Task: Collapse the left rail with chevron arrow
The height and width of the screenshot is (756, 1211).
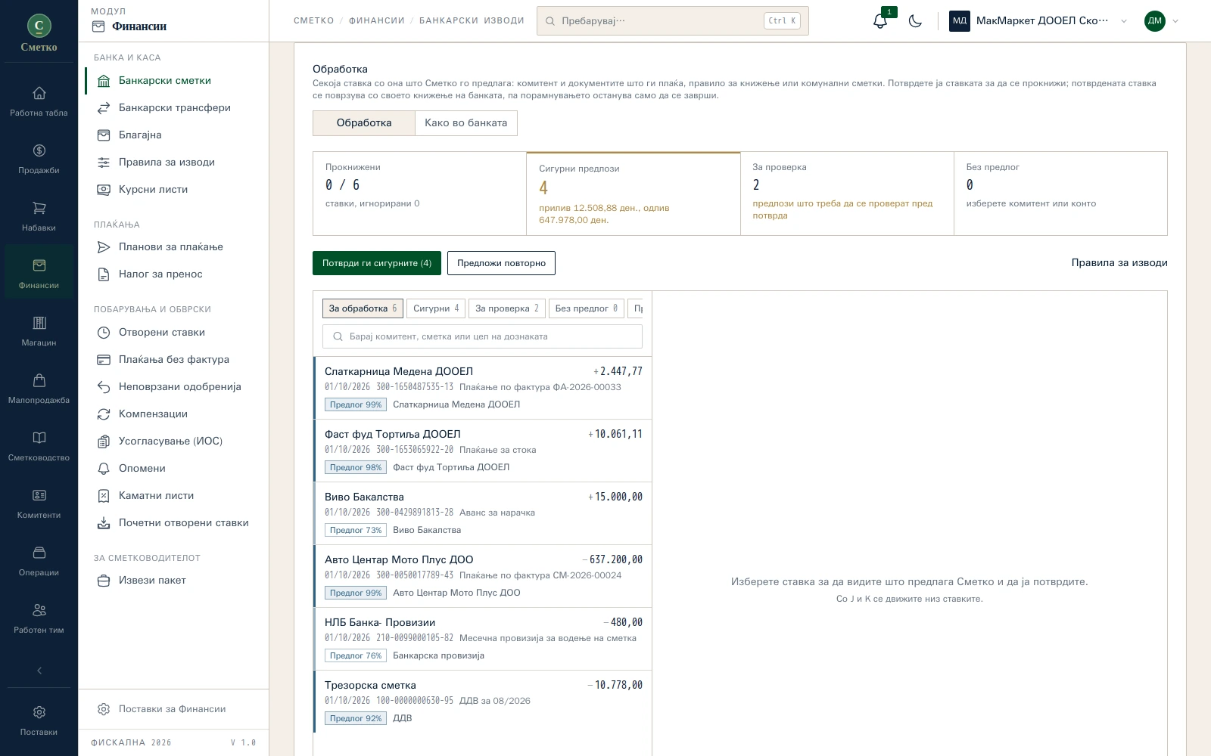Action: [39, 670]
